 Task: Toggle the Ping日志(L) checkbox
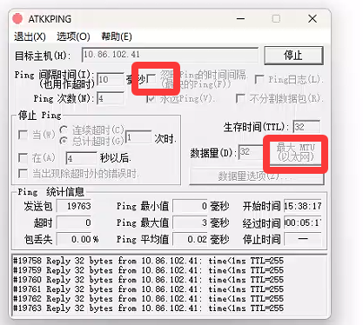pos(259,79)
